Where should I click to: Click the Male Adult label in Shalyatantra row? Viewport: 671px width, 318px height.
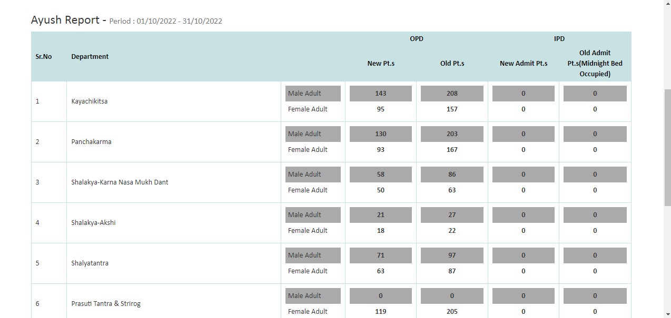click(x=313, y=255)
